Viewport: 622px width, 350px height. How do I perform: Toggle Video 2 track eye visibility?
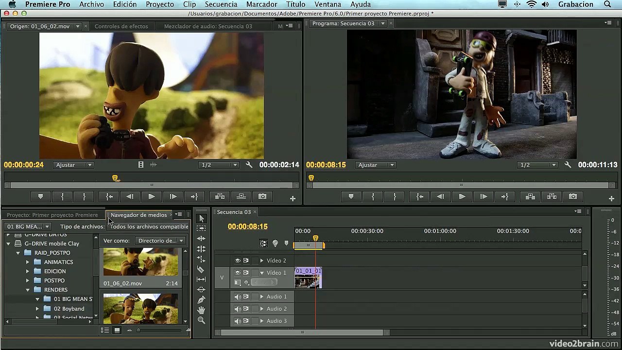(238, 261)
